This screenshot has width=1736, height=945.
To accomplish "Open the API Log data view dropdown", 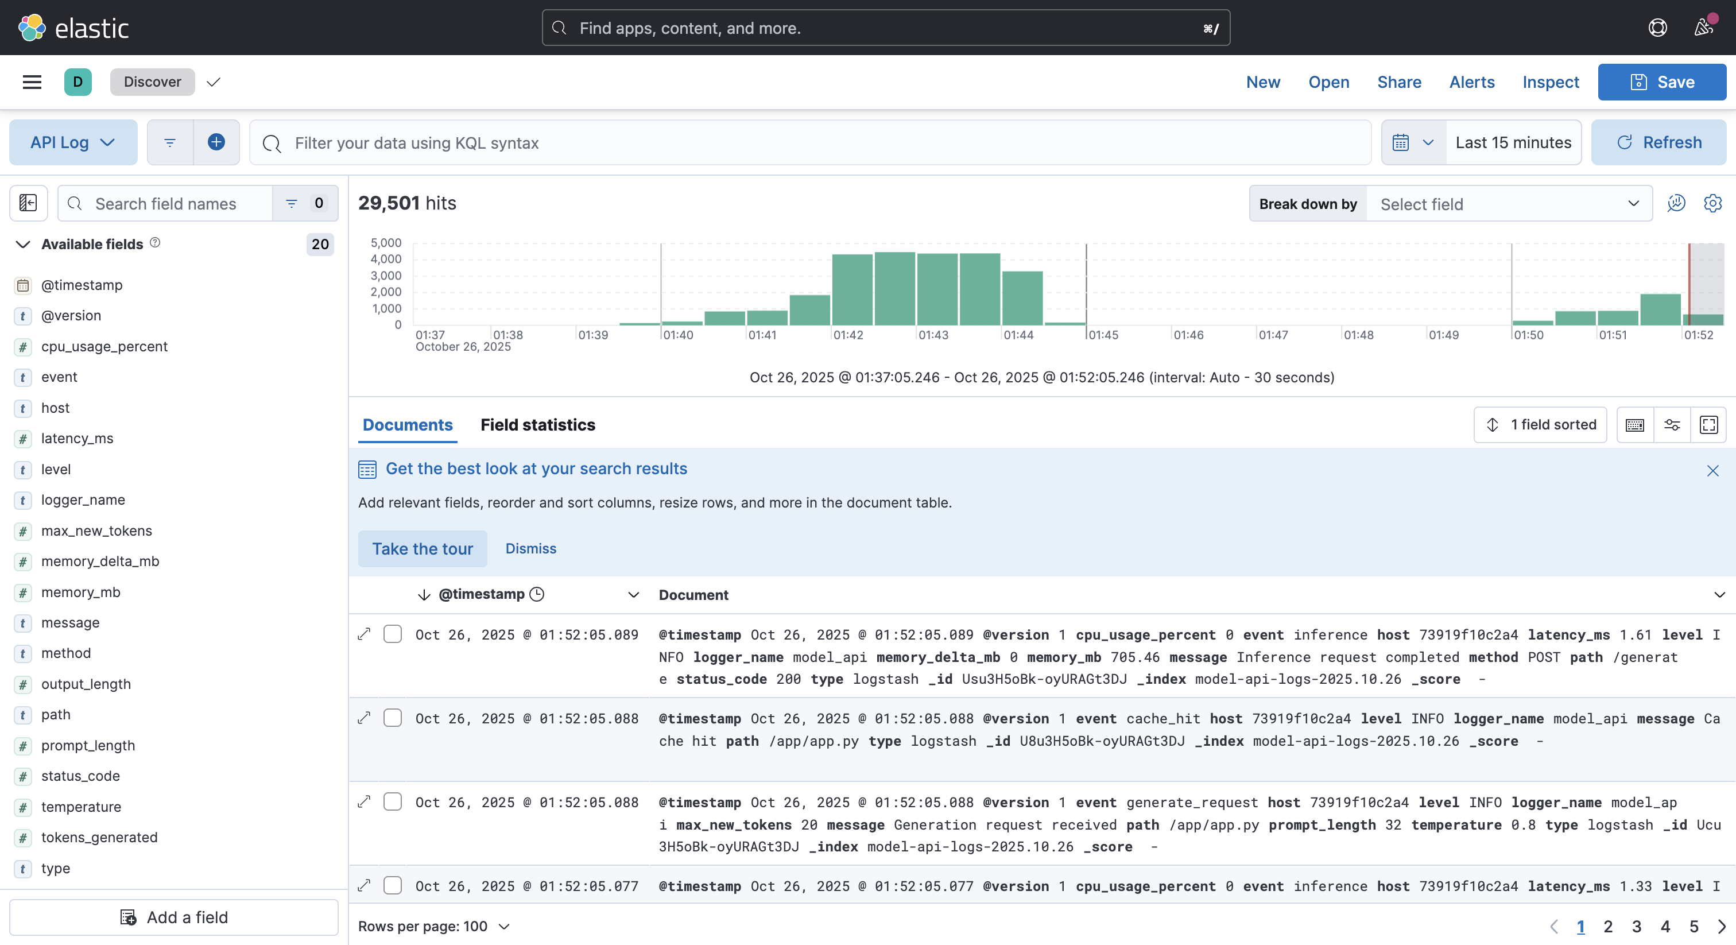I will (73, 142).
